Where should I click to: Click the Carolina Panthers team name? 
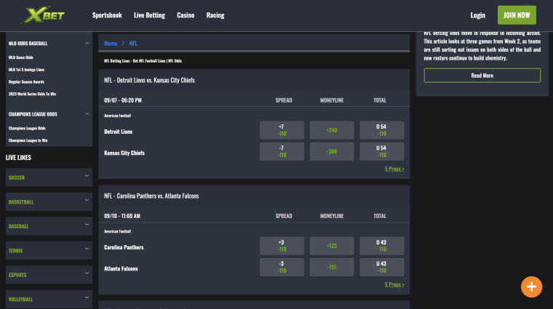pyautogui.click(x=124, y=247)
